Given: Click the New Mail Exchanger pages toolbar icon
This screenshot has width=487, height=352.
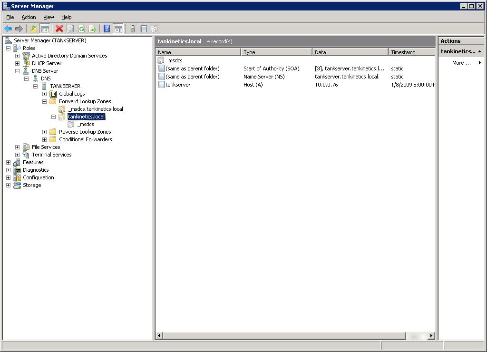Looking at the screenshot, I should coord(155,29).
